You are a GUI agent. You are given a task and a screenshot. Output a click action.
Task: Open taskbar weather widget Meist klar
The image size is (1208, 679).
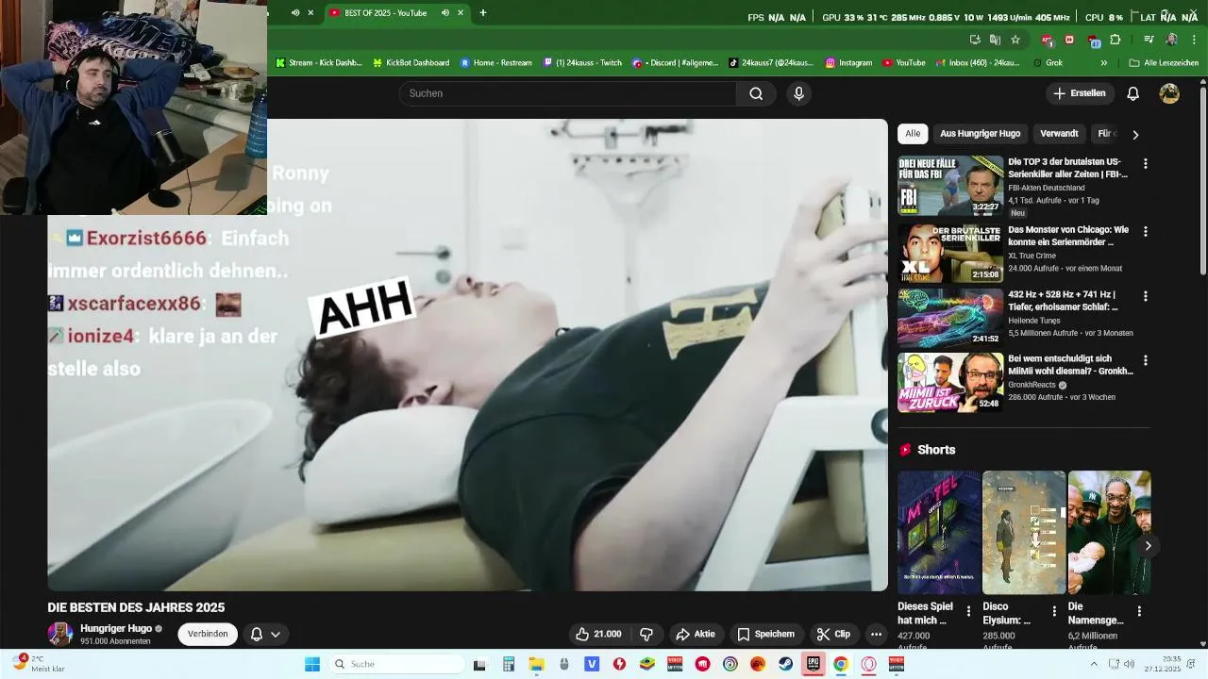[38, 664]
